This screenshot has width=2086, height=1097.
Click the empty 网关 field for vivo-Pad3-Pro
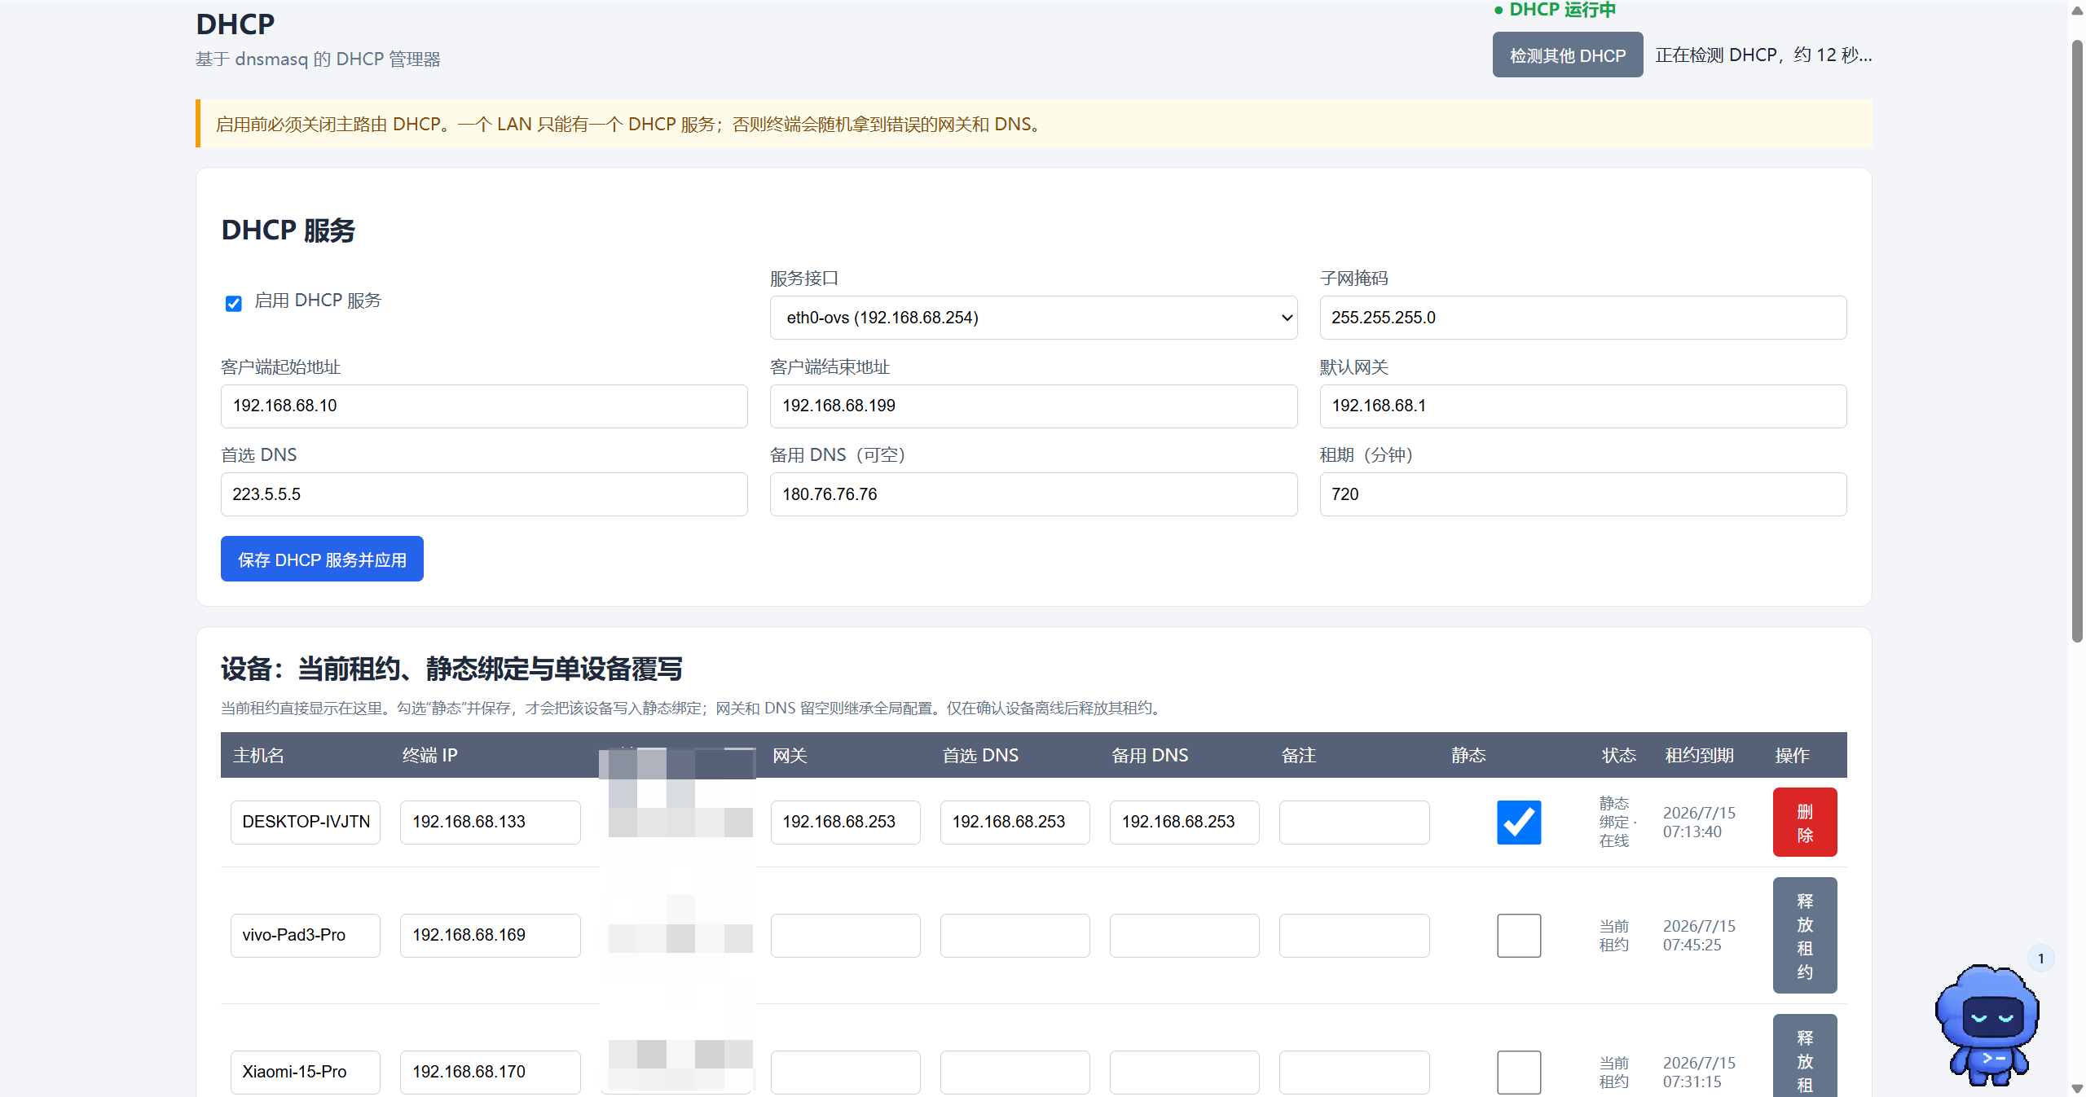[x=846, y=935]
